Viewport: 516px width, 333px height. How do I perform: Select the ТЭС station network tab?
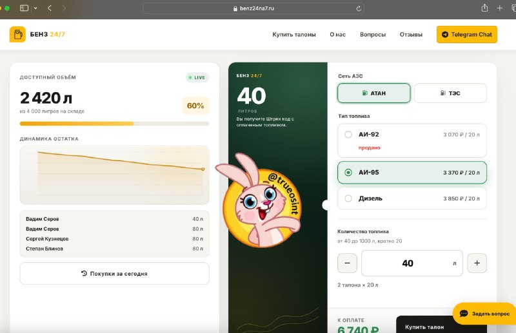tap(450, 93)
